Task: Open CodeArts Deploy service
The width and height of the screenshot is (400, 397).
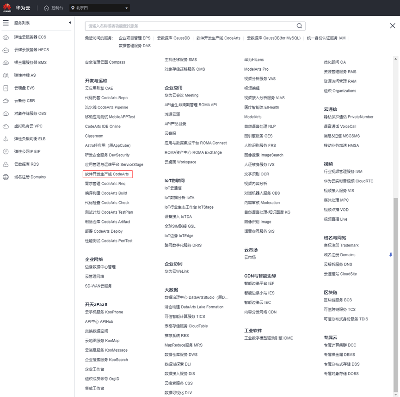Action: coord(104,231)
